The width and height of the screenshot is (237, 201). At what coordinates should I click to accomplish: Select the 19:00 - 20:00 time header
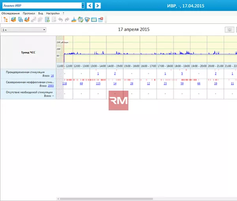point(199,66)
